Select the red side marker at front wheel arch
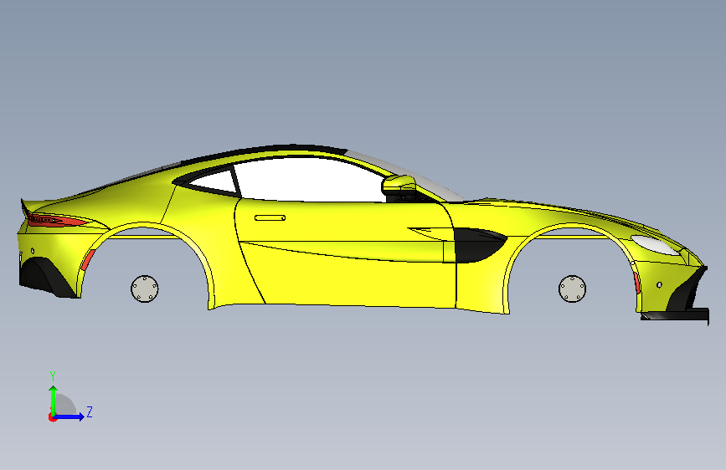This screenshot has height=470, width=726. point(636,284)
